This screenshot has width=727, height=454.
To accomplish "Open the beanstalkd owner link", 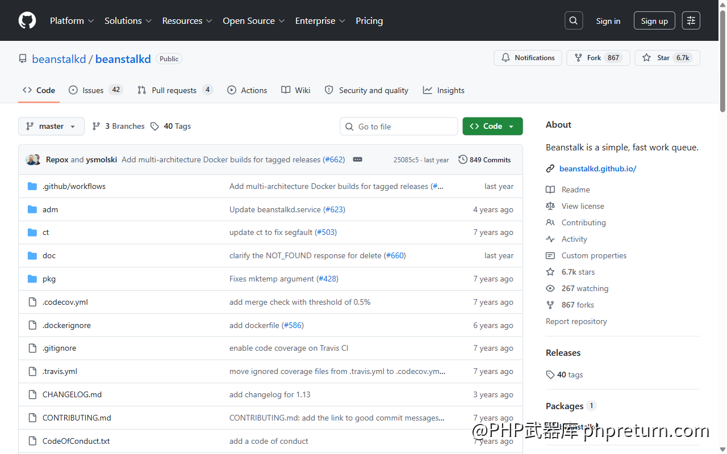I will (59, 59).
